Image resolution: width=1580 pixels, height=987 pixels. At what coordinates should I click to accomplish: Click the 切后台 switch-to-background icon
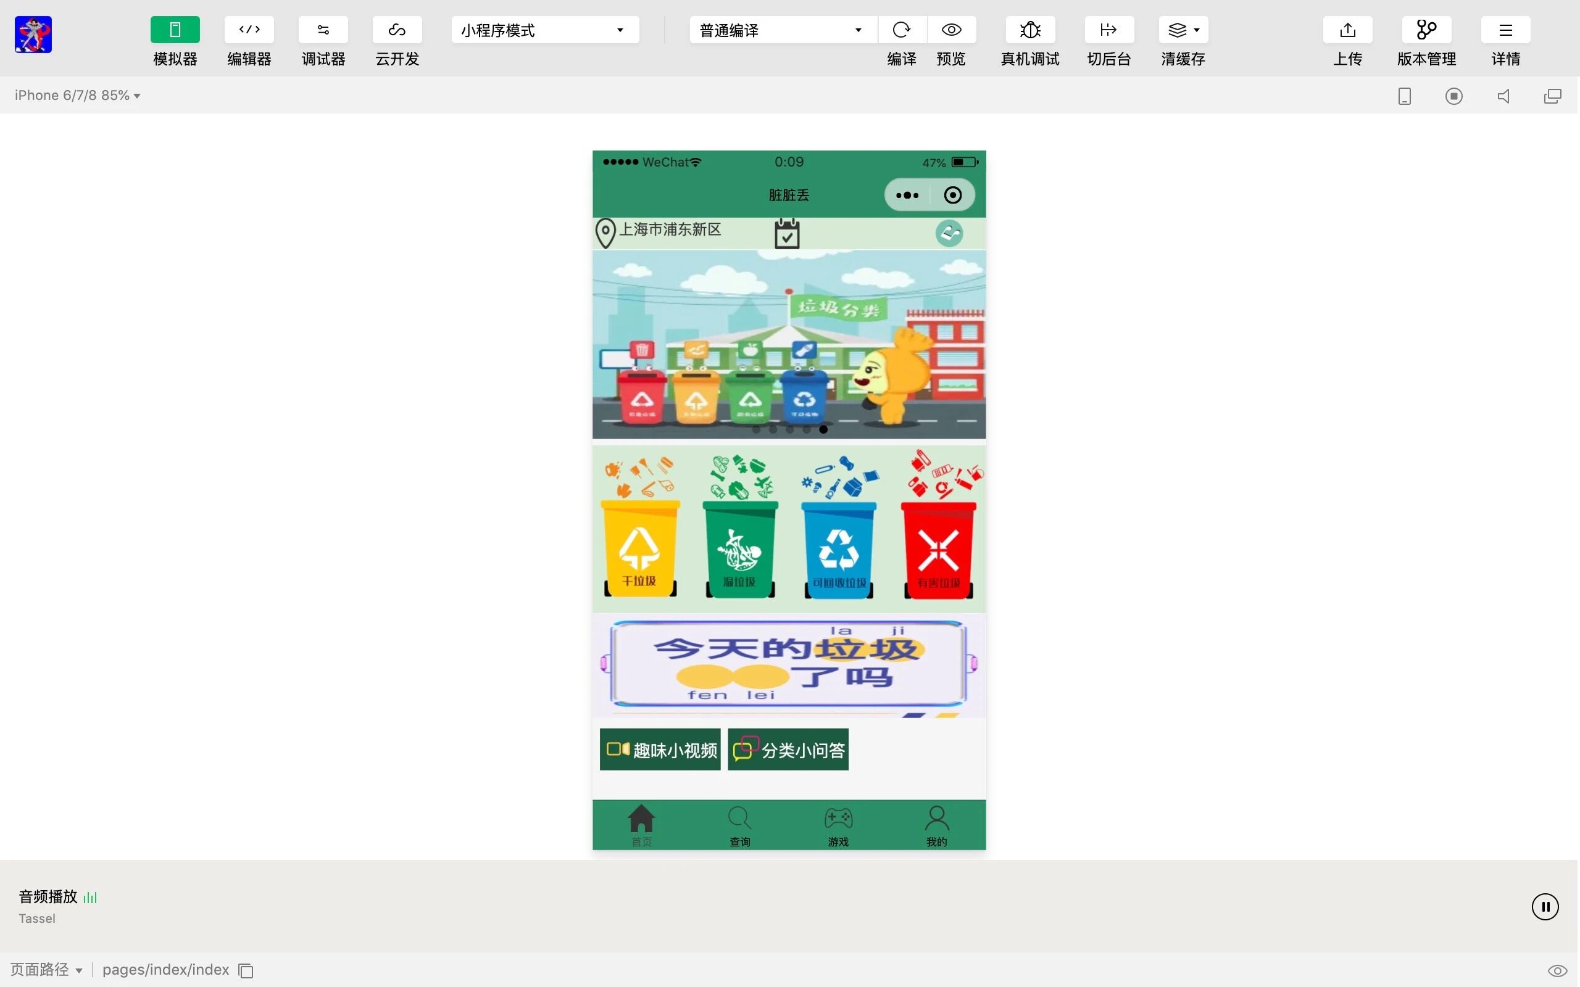1108,30
